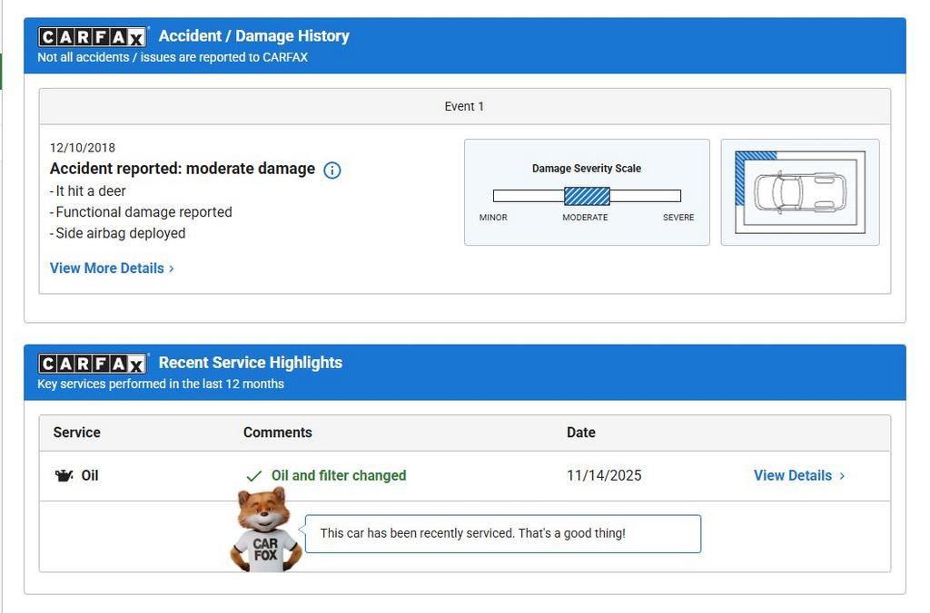Click the Car Fox mascot image
The image size is (930, 613).
pos(264,530)
